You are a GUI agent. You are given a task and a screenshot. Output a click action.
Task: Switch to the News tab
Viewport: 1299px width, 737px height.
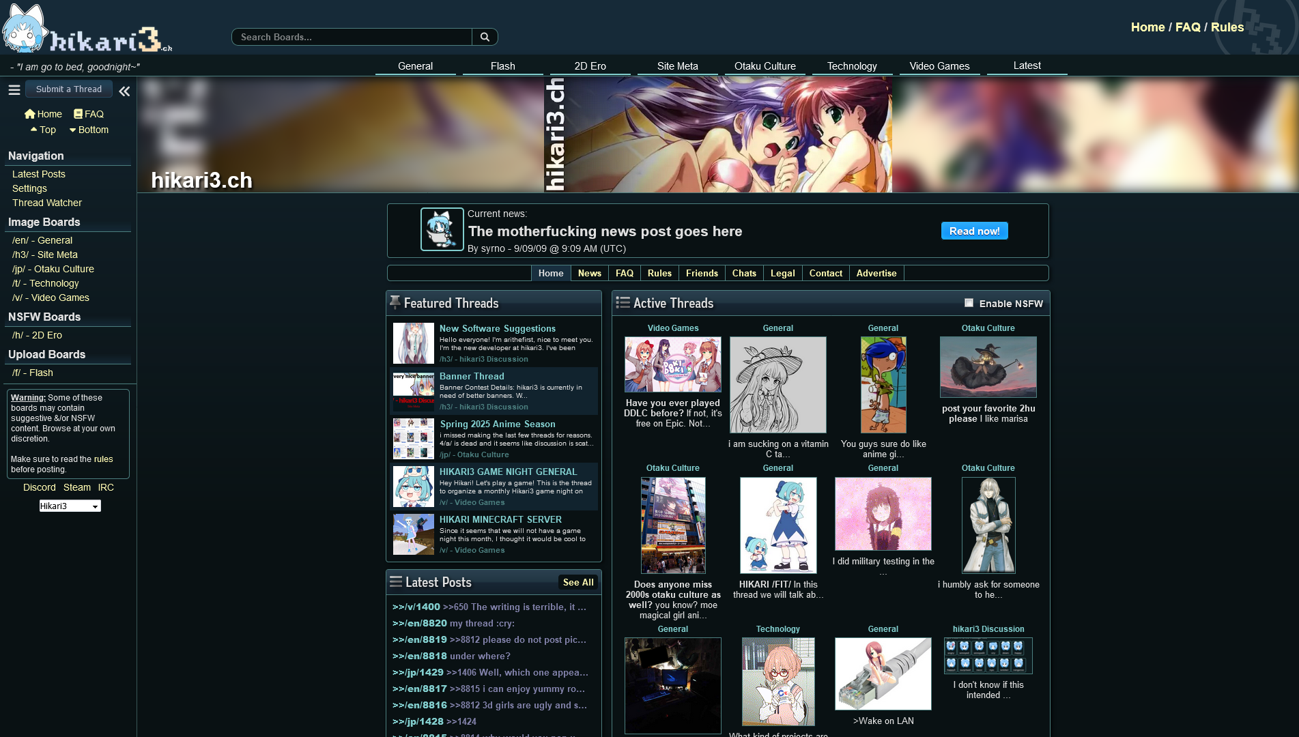pyautogui.click(x=589, y=273)
